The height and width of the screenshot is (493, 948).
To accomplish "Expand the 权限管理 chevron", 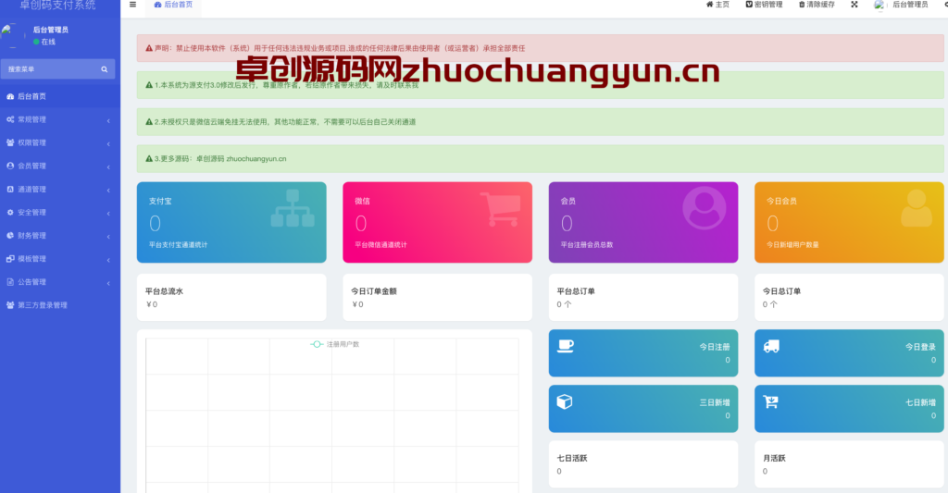I will 109,143.
